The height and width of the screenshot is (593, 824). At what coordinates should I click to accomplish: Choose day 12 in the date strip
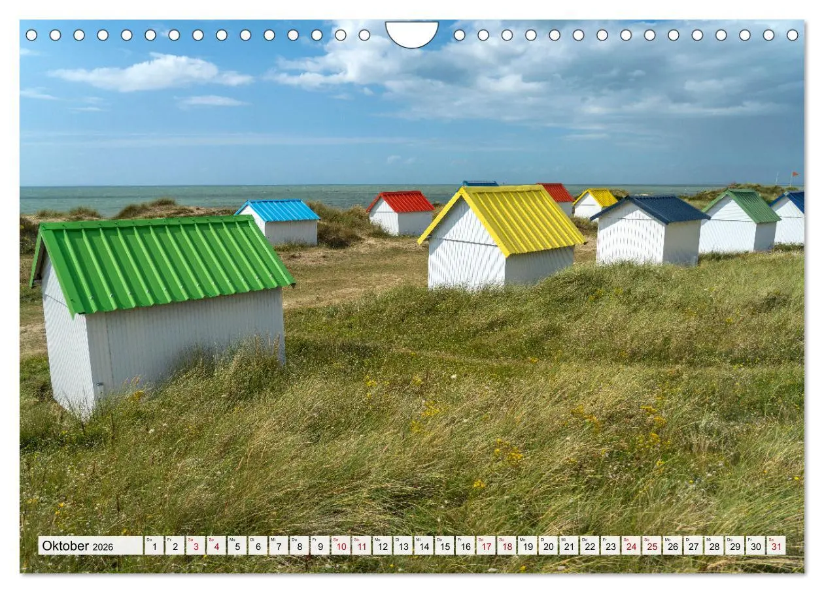click(x=382, y=546)
